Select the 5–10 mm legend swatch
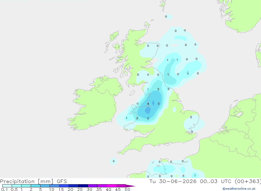The height and width of the screenshot is (191, 261). click(x=45, y=186)
